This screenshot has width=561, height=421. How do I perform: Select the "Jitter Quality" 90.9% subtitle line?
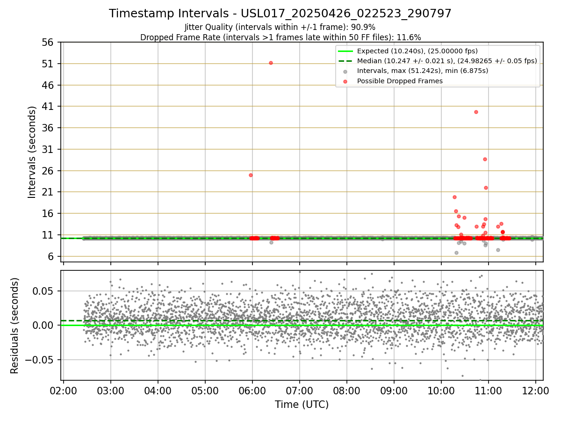(x=280, y=27)
